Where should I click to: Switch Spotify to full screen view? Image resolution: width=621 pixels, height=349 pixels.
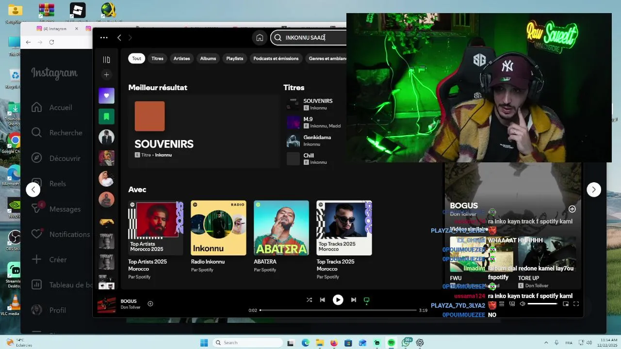tap(576, 304)
